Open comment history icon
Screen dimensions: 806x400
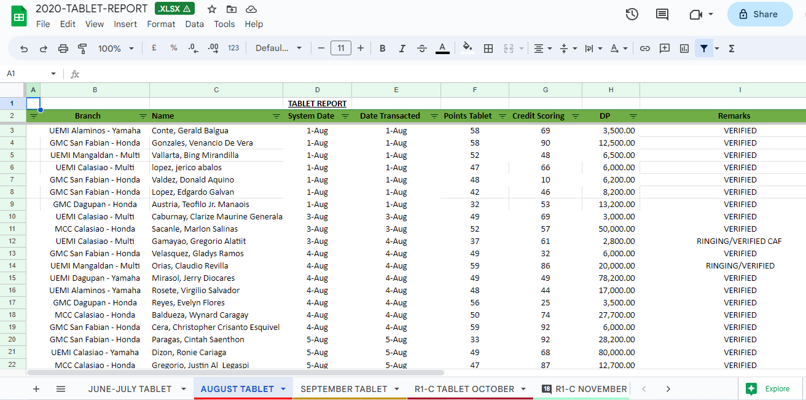(x=662, y=14)
